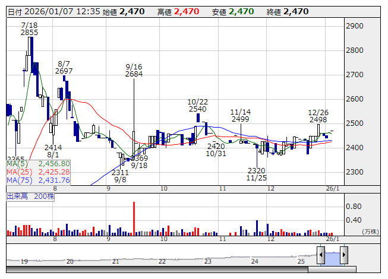Click the 2320 11/25 low label
Screen dimensions: 388x279
(256, 174)
